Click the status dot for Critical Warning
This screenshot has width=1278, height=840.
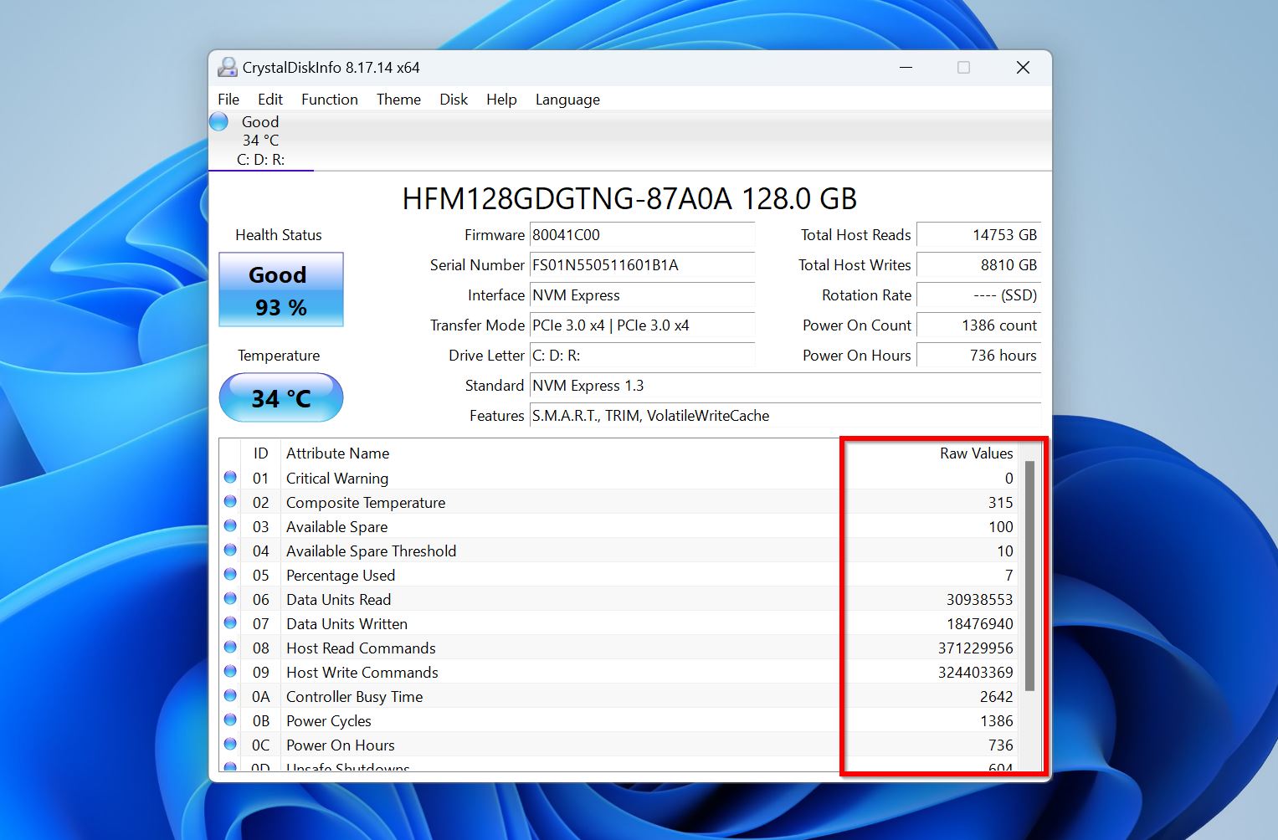(230, 478)
